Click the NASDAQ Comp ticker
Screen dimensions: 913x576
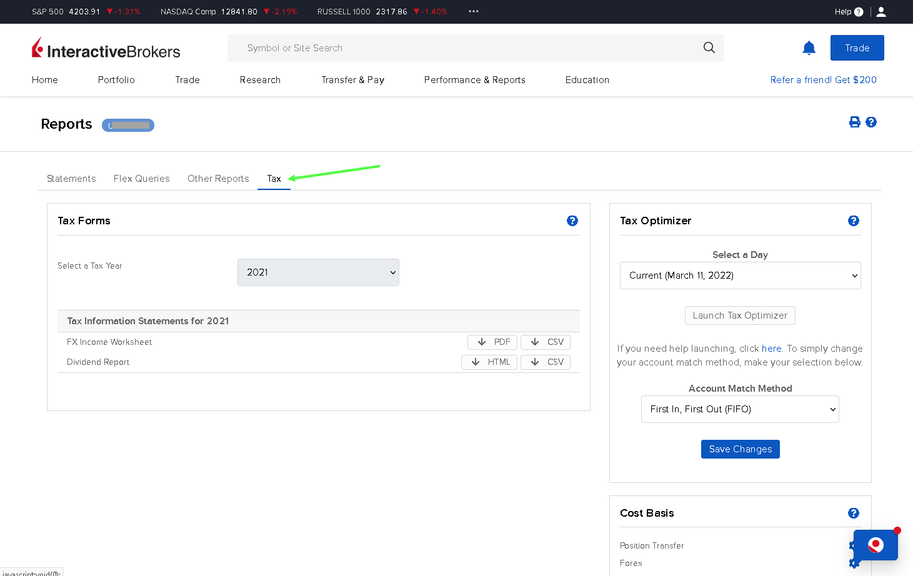pyautogui.click(x=229, y=12)
